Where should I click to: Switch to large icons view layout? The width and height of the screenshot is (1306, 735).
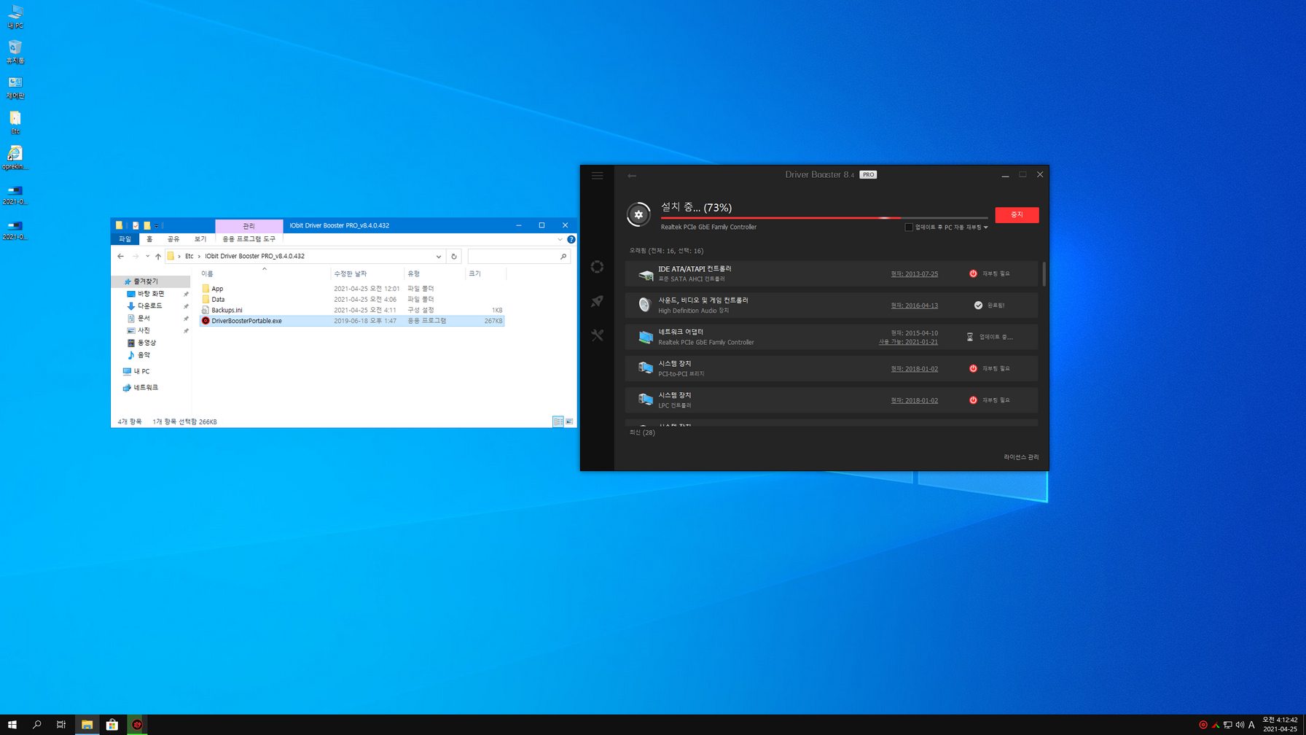[569, 421]
